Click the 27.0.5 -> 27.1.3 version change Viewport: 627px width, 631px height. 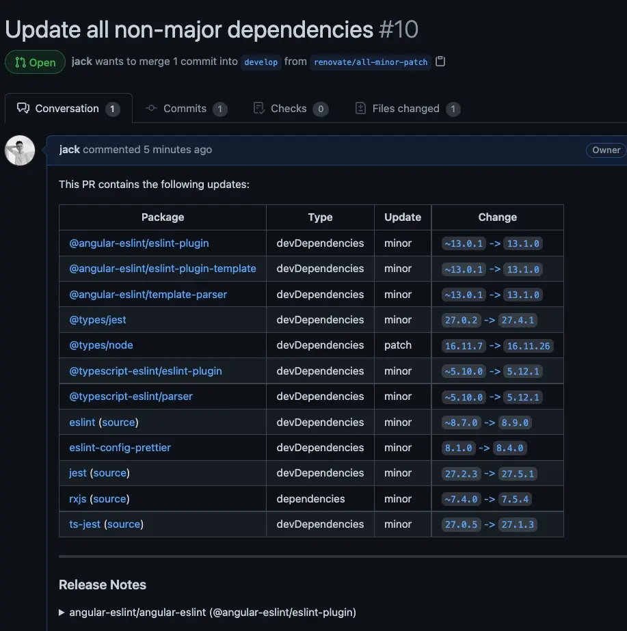490,524
